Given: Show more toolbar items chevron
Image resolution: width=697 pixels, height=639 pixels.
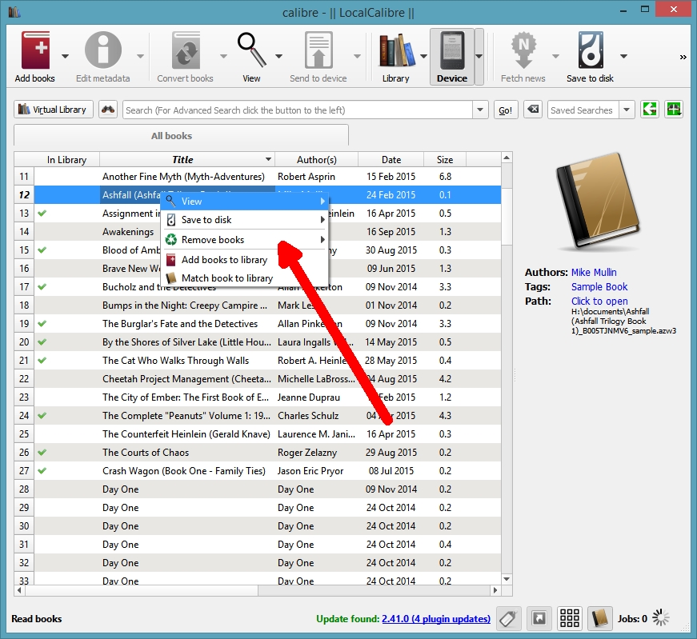Looking at the screenshot, I should click(683, 57).
